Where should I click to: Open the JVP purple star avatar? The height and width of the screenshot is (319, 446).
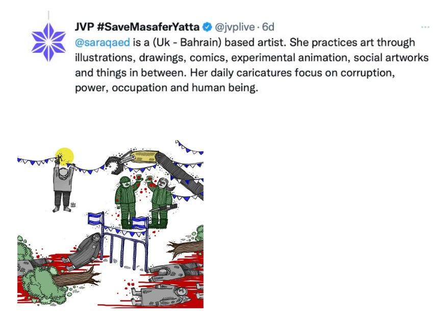coord(48,42)
